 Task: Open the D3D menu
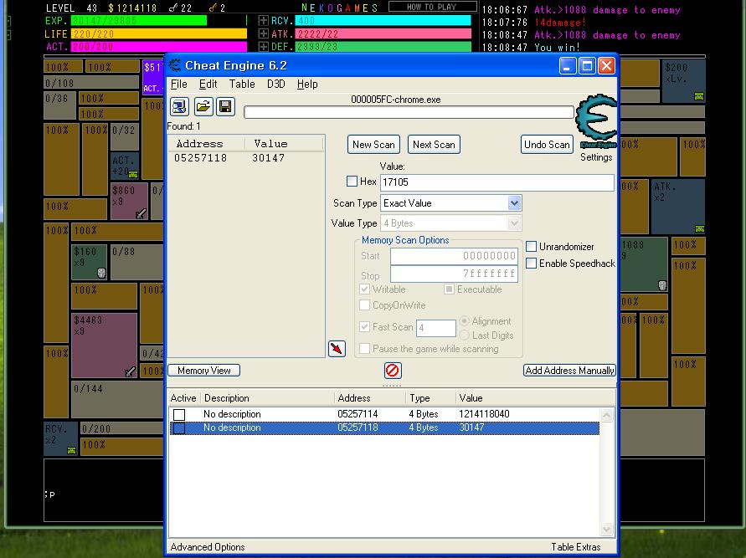(x=275, y=84)
